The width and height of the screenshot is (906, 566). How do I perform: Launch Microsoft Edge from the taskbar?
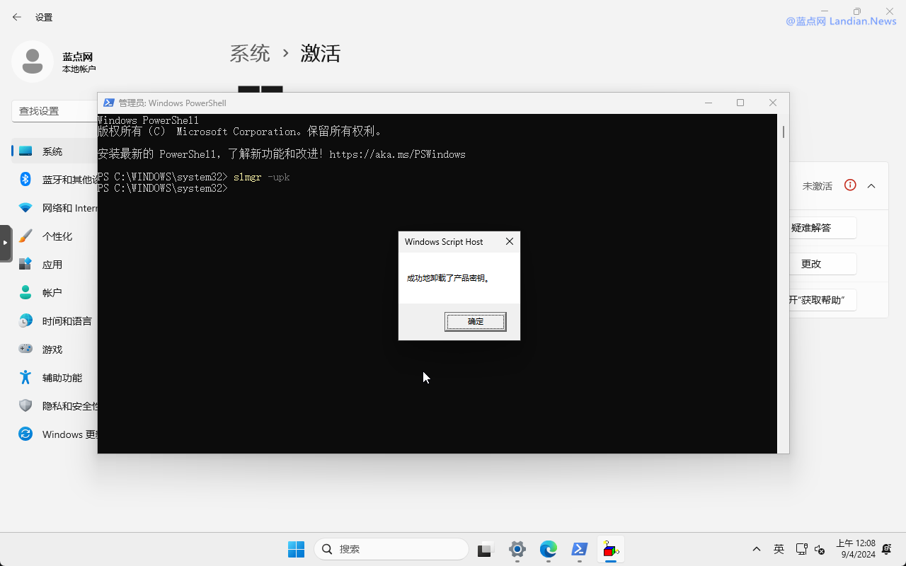549,549
